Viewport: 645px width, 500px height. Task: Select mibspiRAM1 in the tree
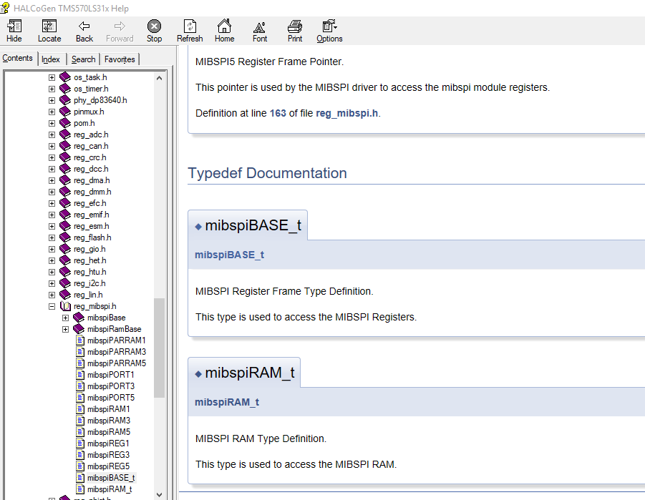[x=109, y=409]
